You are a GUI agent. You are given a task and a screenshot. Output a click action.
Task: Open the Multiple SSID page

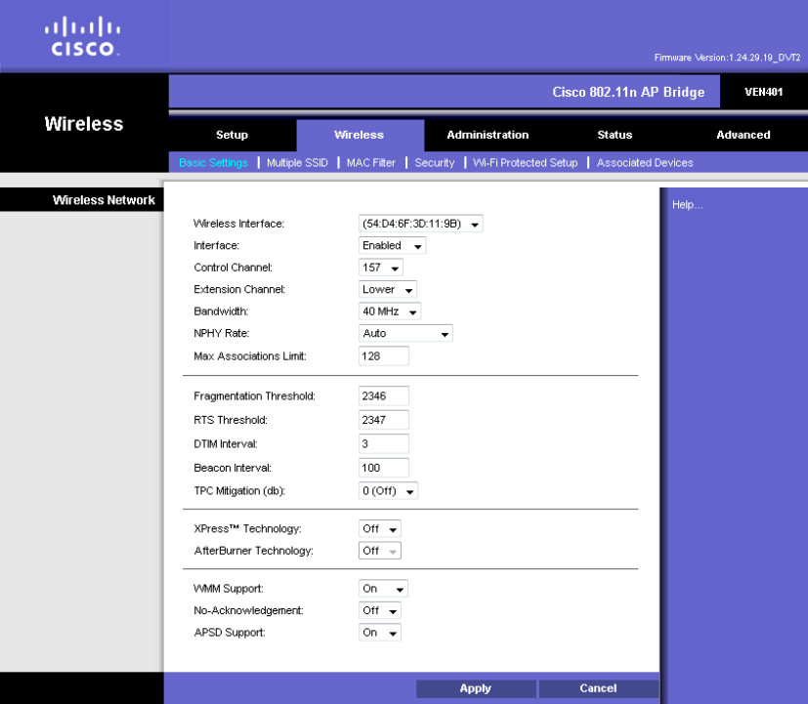pos(297,163)
